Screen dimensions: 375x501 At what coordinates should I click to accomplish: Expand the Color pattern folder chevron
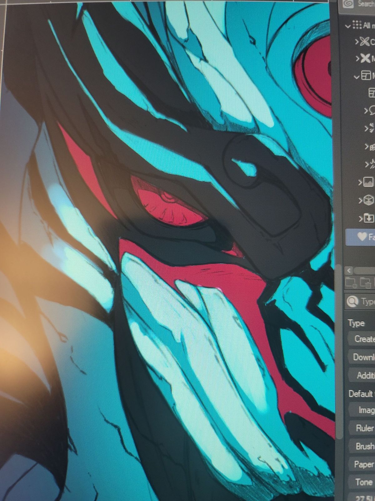click(356, 42)
